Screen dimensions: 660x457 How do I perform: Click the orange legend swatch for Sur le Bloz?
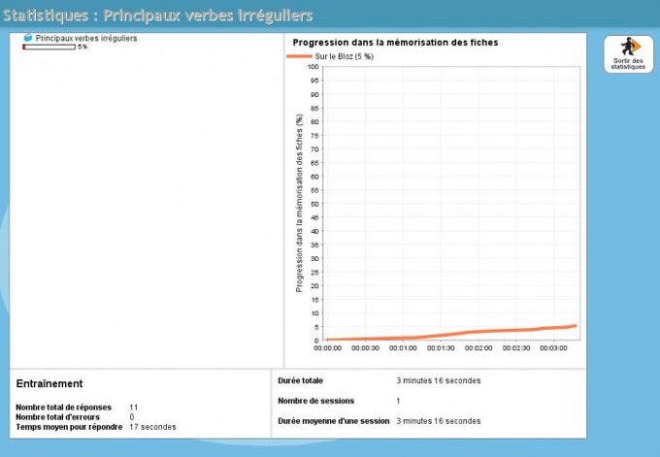299,56
